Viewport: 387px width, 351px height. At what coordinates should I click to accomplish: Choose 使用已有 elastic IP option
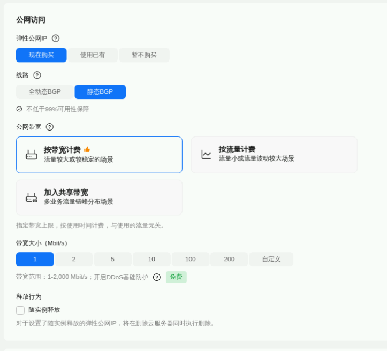93,55
